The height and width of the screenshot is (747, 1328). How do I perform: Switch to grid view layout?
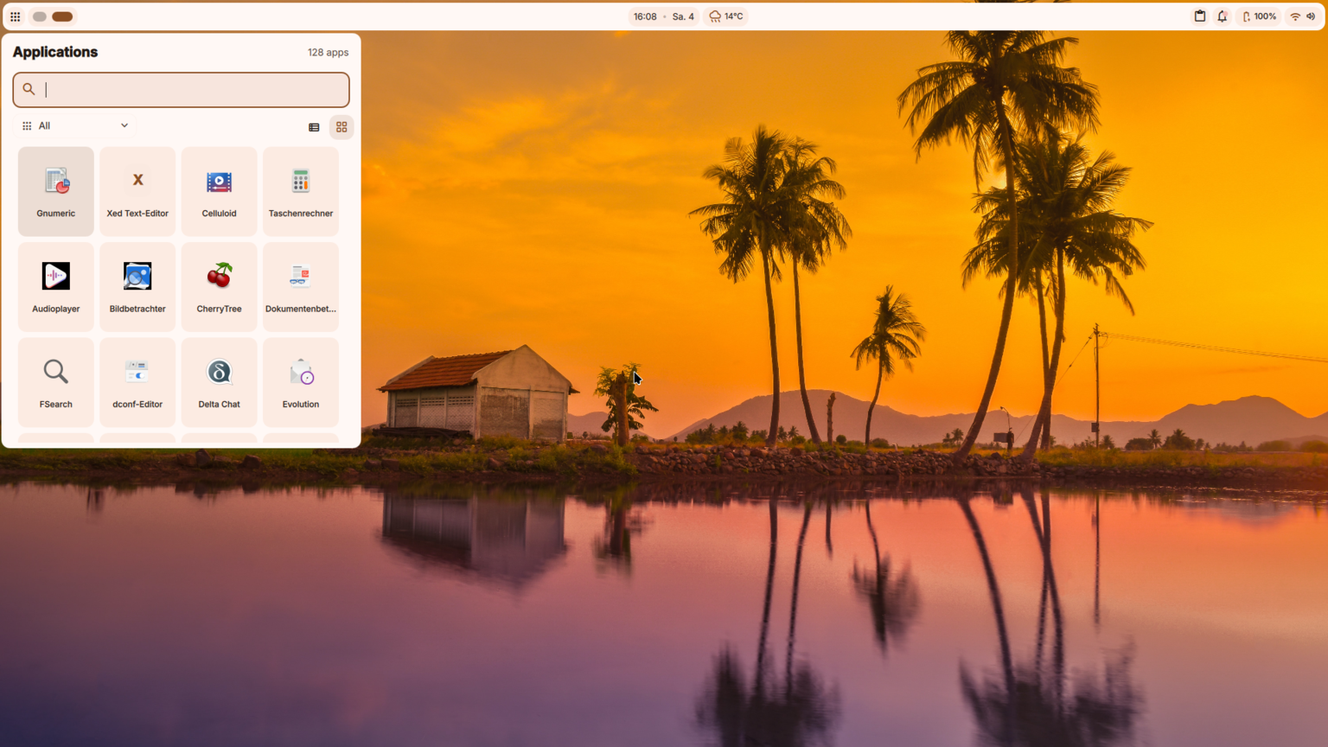click(342, 127)
